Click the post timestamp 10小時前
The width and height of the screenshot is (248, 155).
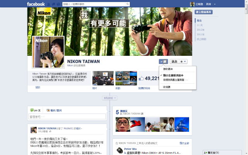pyautogui.click(x=43, y=131)
